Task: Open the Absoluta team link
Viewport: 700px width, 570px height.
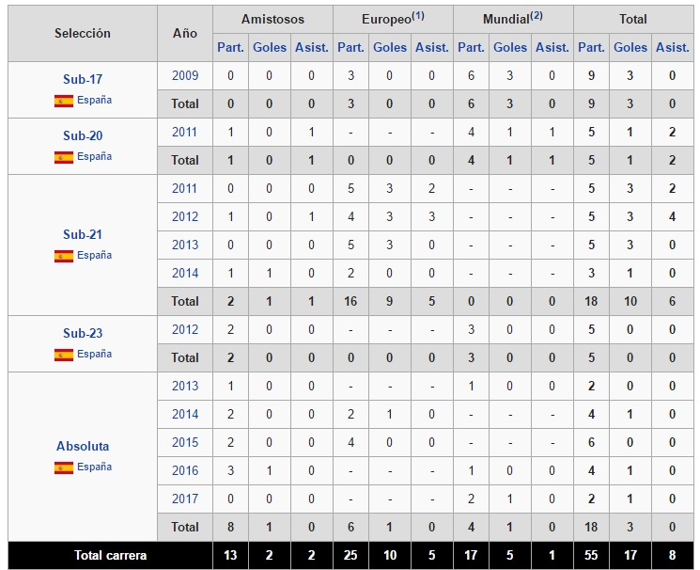Action: pos(83,446)
